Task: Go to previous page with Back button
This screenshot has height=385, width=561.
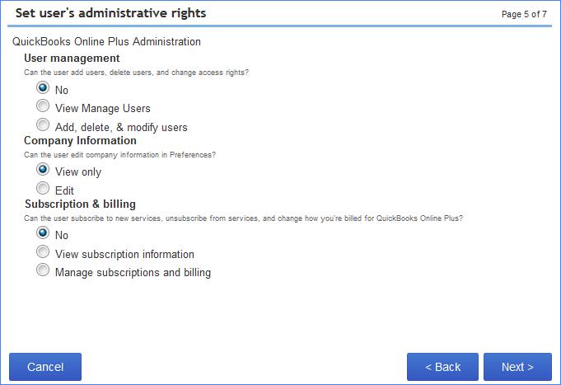Action: click(x=442, y=367)
